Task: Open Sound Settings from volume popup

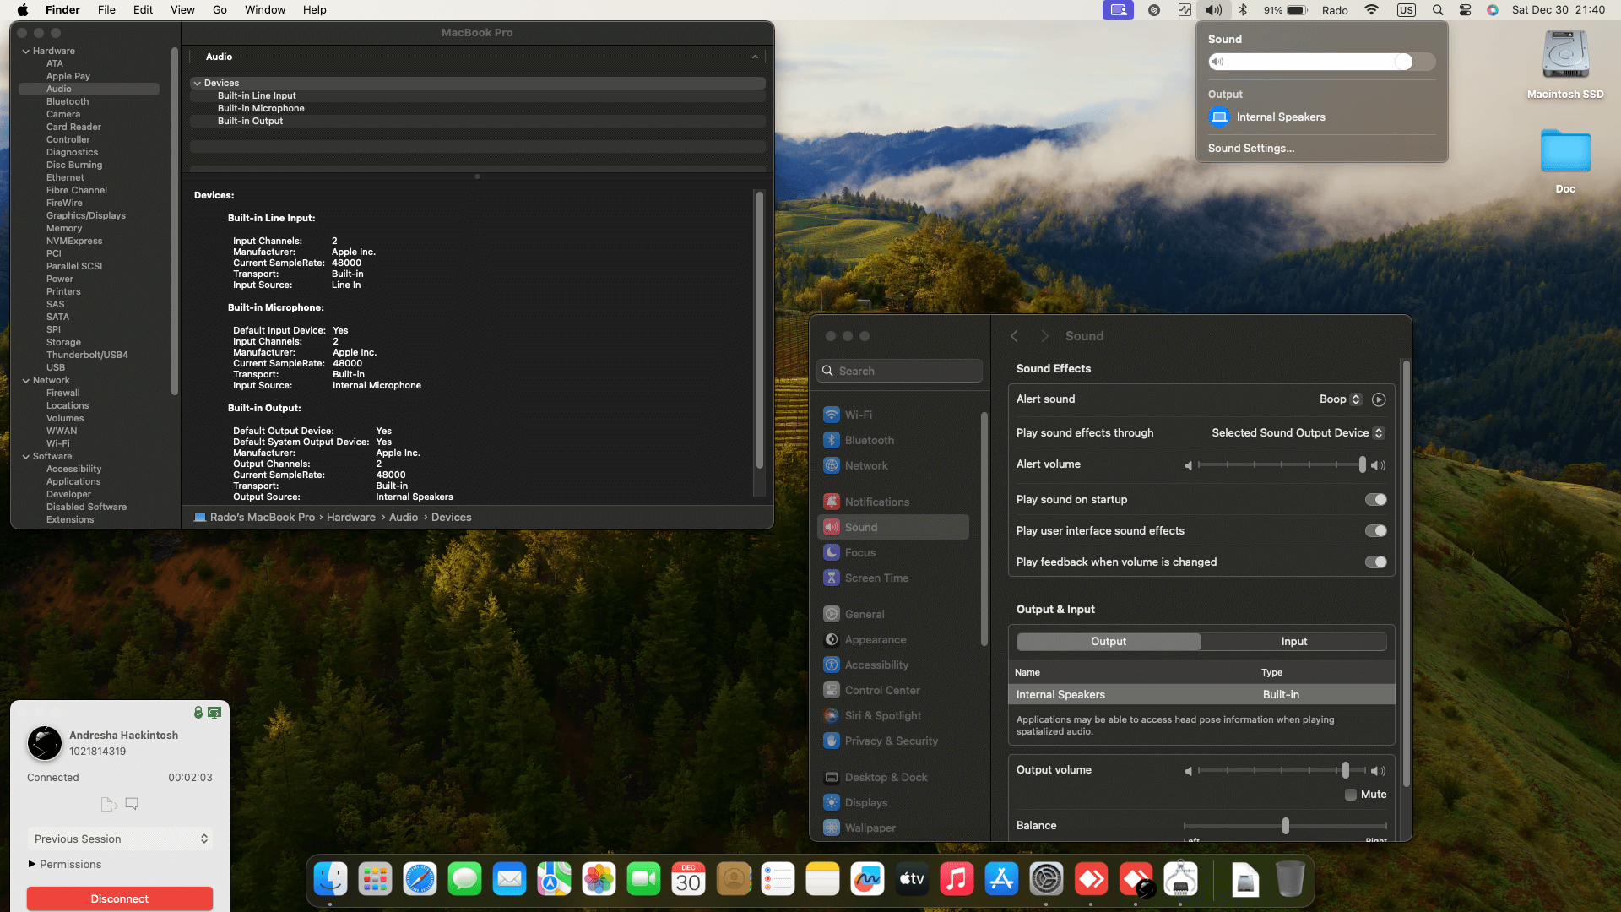Action: click(1250, 149)
